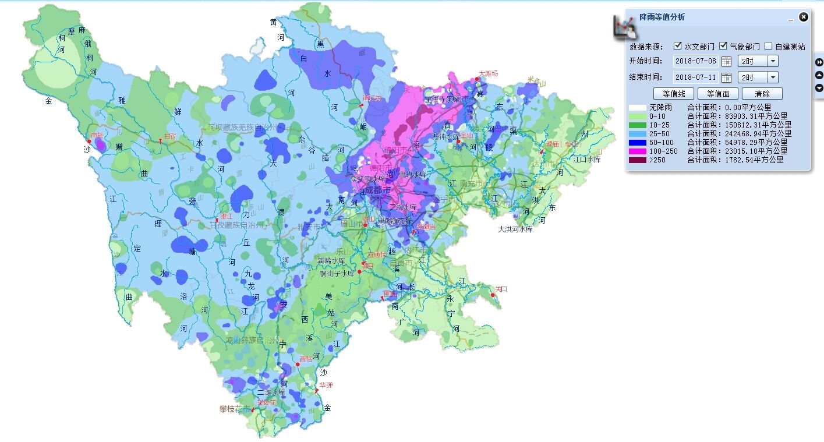Toggle the 水文部门 data source checkbox

click(678, 45)
